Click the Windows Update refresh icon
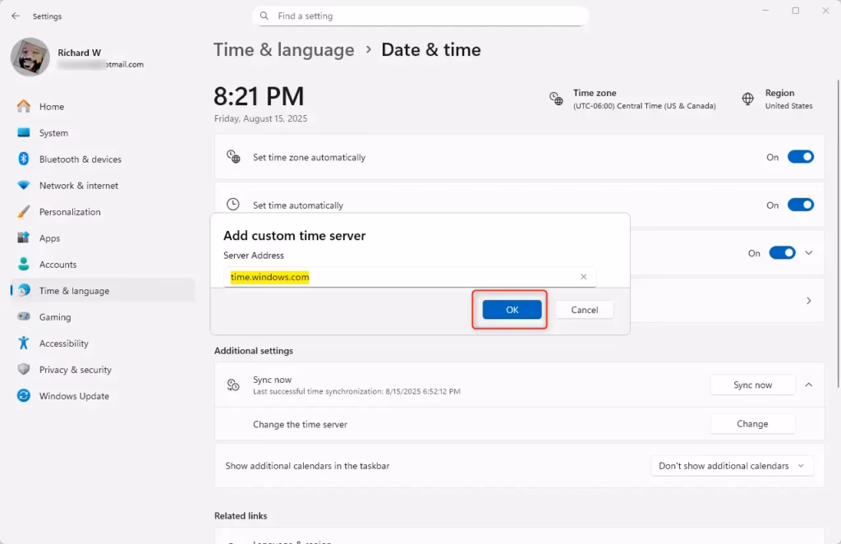Image resolution: width=841 pixels, height=544 pixels. (24, 395)
